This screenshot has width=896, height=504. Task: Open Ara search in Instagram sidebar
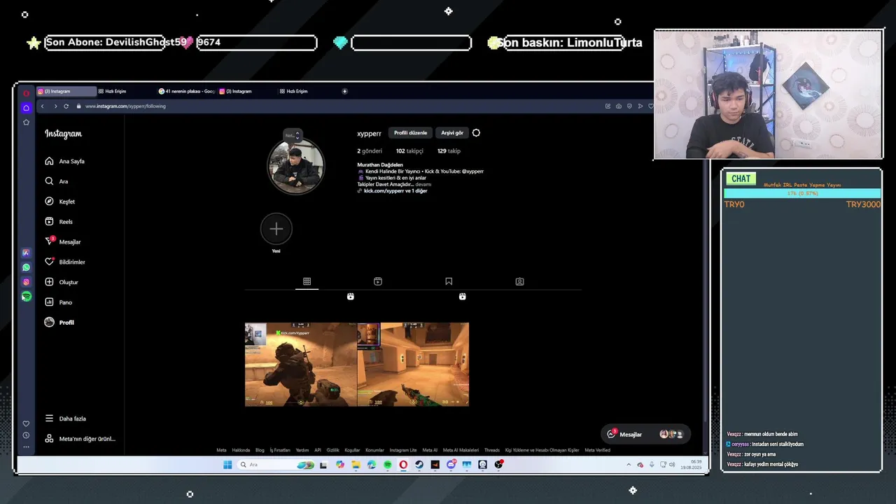[57, 181]
